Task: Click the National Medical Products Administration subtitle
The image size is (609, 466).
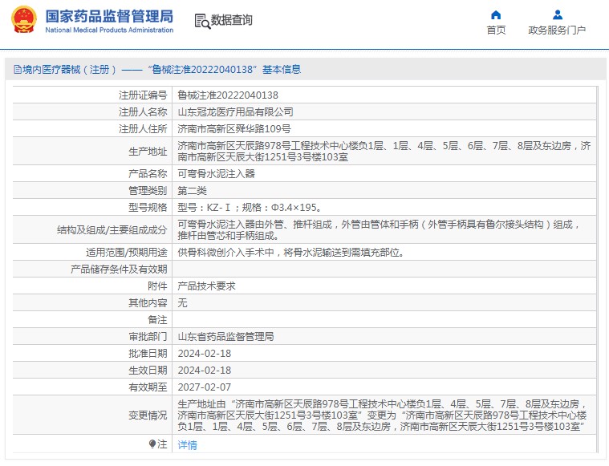Action: (109, 30)
